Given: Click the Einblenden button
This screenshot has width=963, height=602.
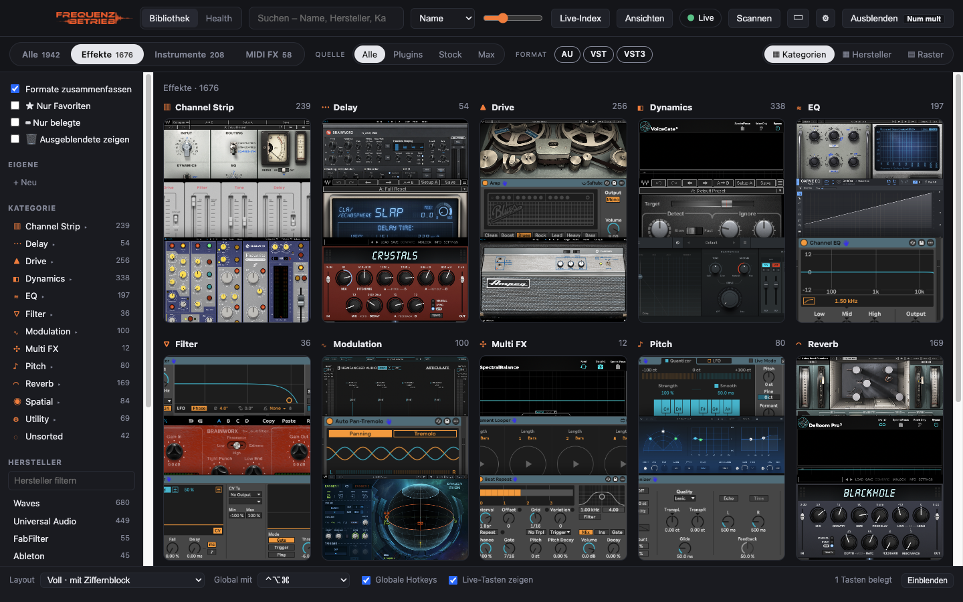Looking at the screenshot, I should [927, 580].
